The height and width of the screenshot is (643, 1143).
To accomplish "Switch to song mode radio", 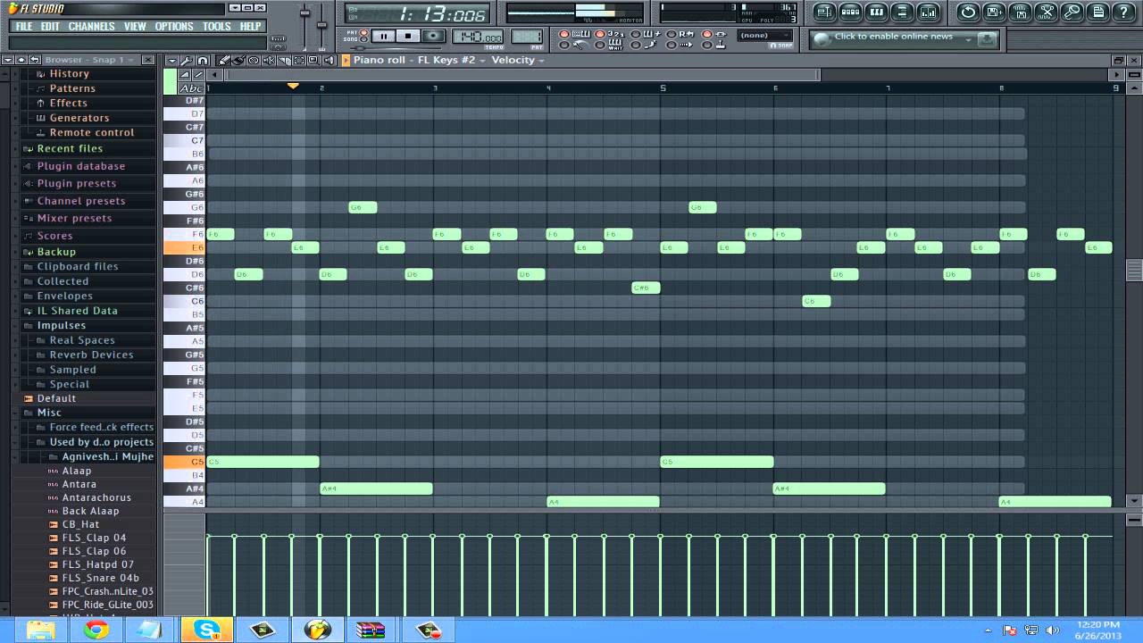I will [x=363, y=40].
